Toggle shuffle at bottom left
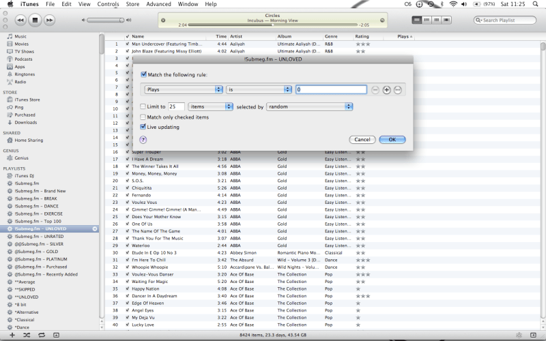Viewport: 546px width, 341px height. [x=26, y=336]
